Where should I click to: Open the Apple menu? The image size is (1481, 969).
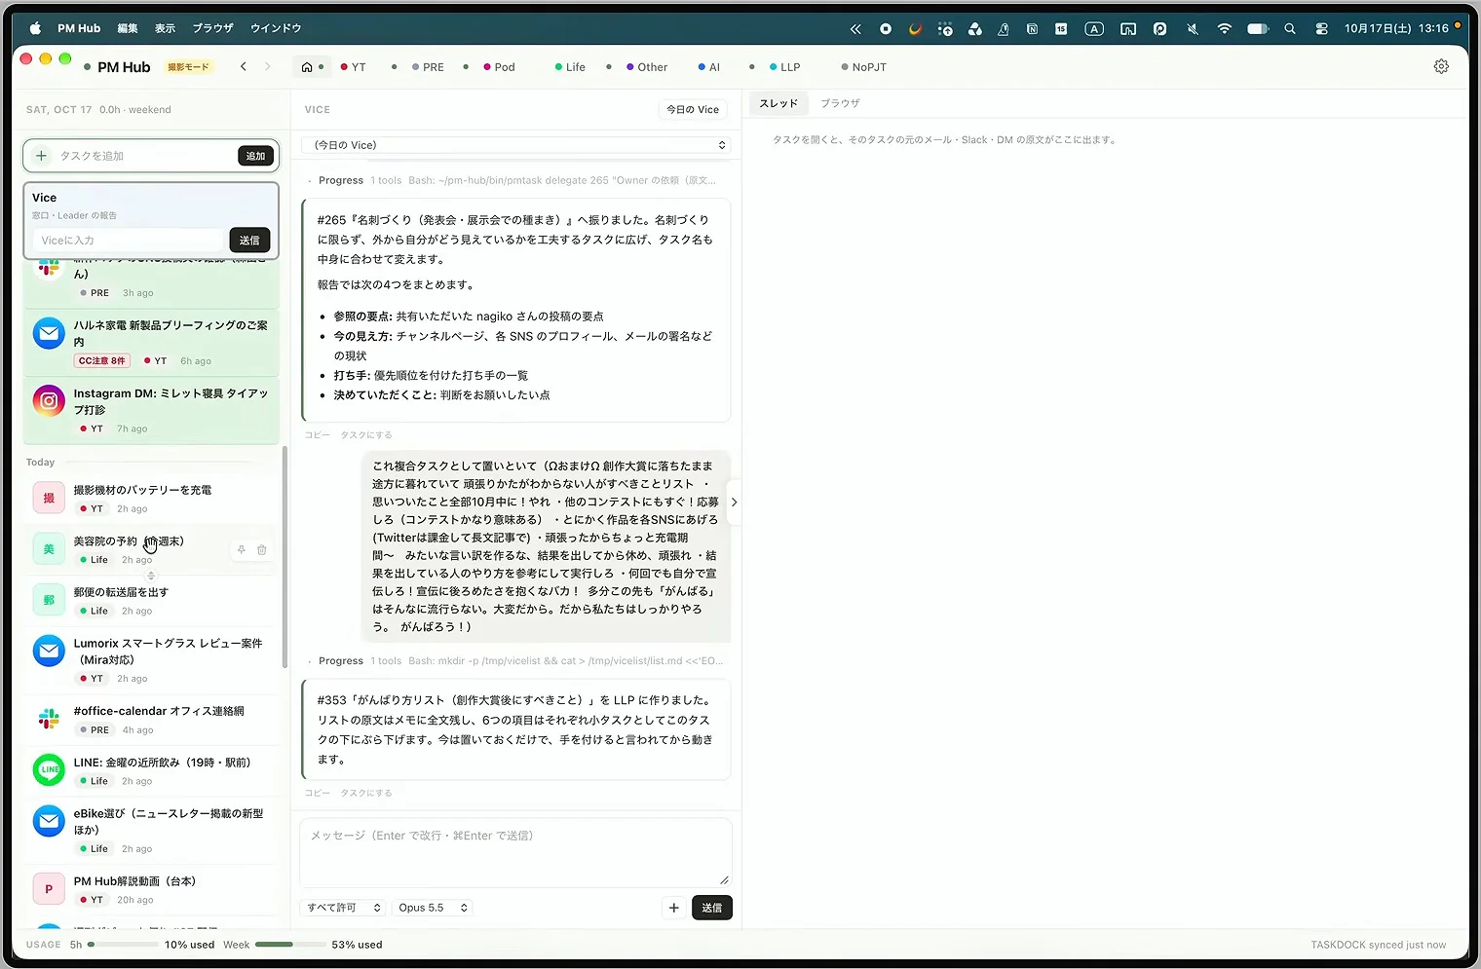pos(35,28)
